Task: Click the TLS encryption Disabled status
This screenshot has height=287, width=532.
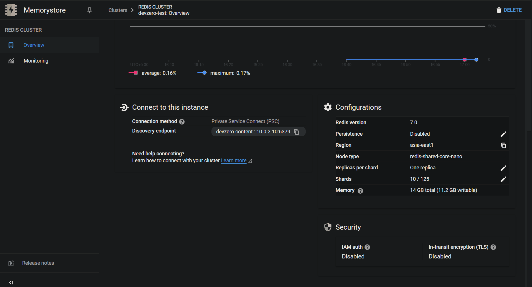Action: coord(440,256)
